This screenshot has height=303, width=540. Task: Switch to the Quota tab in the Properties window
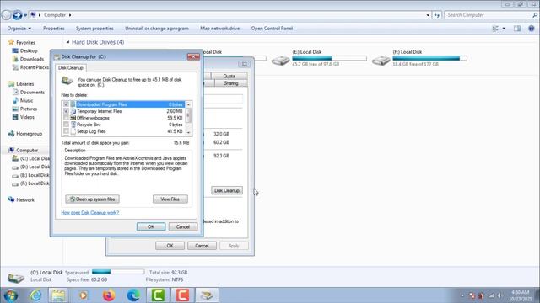[x=229, y=76]
